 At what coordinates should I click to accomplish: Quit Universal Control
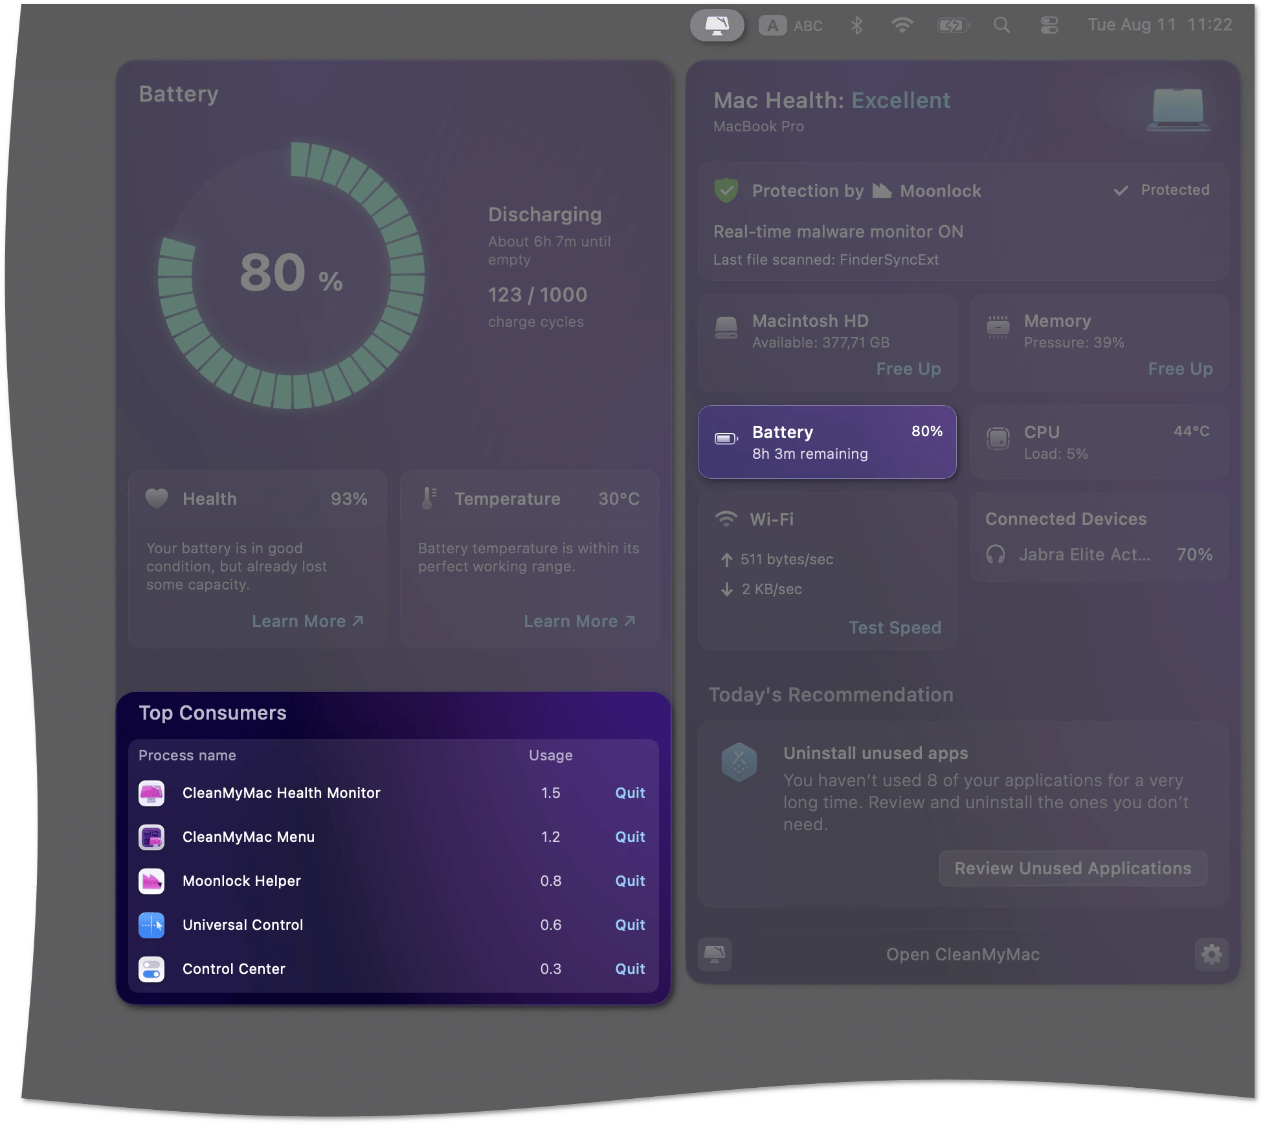click(630, 925)
